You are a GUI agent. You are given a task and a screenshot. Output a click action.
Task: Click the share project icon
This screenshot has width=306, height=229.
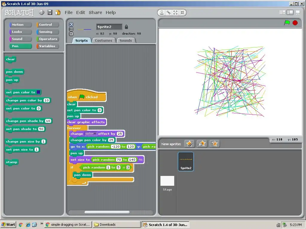tap(58, 13)
